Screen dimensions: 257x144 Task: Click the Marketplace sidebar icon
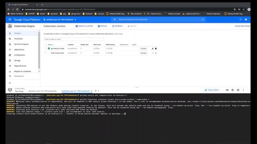coord(10,76)
